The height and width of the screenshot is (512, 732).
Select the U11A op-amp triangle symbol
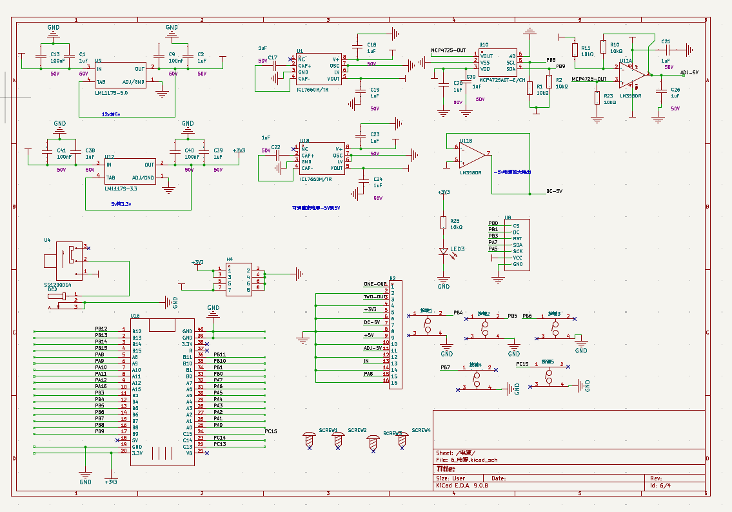pyautogui.click(x=633, y=75)
